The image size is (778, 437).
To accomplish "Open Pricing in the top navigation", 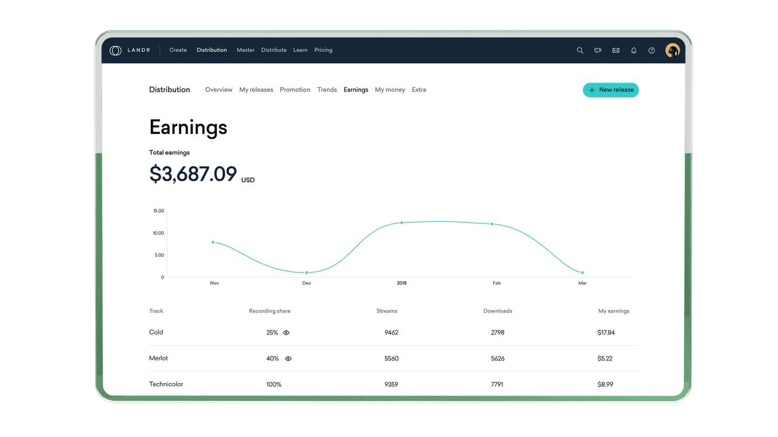I will (323, 50).
